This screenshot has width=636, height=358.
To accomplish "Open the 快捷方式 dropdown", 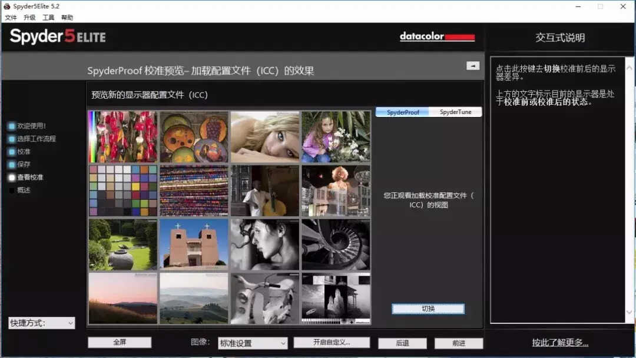I will pos(41,323).
